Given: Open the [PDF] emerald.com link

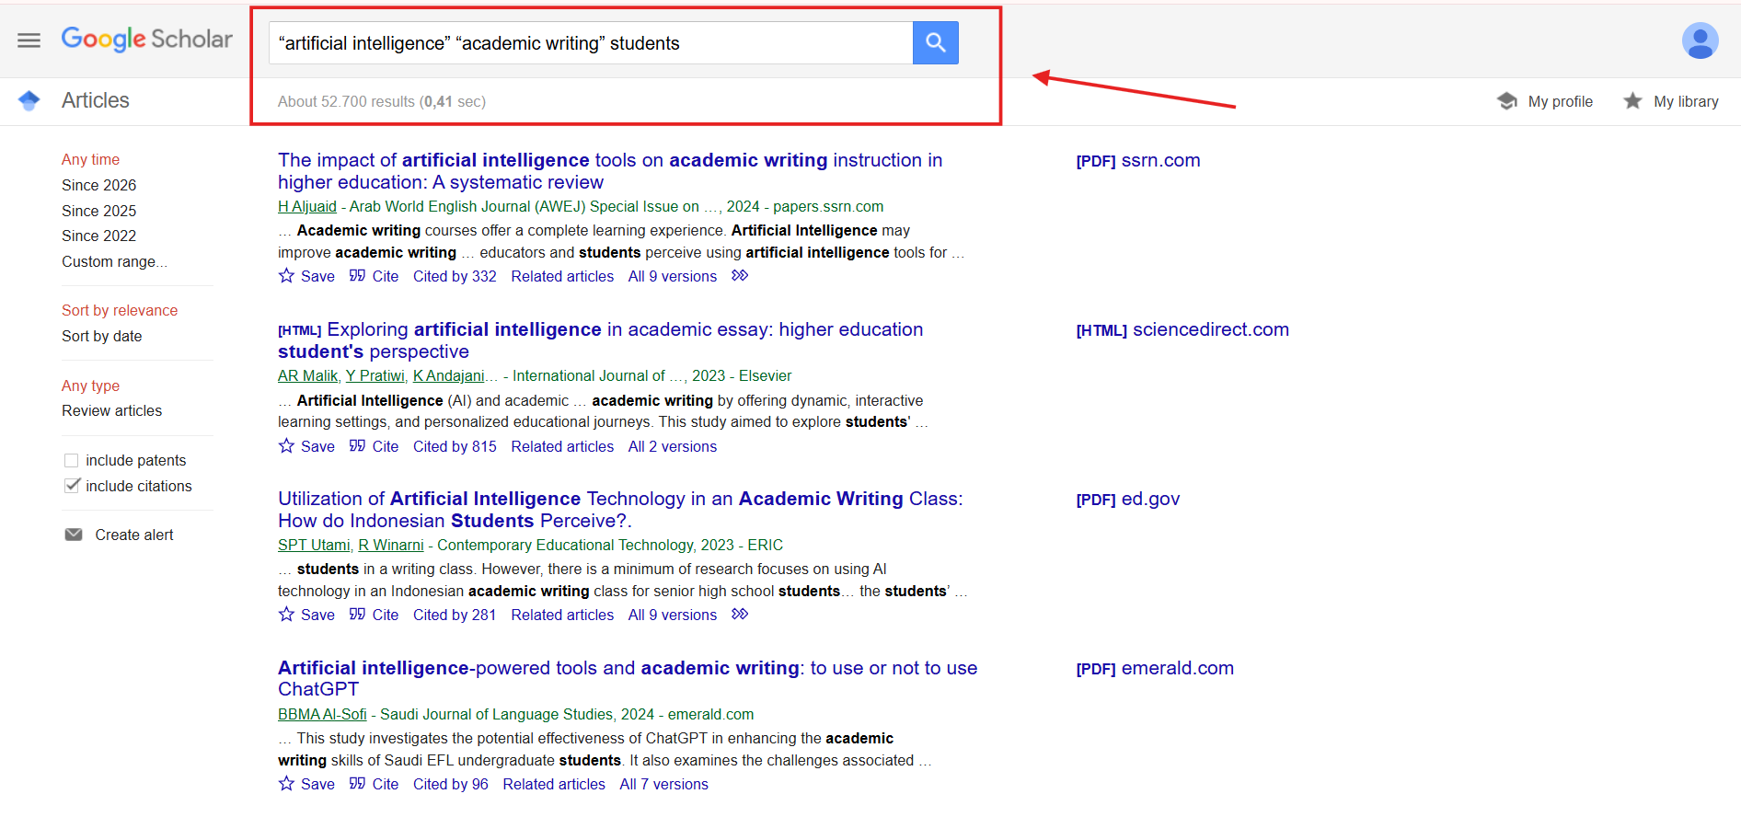Looking at the screenshot, I should (1155, 668).
